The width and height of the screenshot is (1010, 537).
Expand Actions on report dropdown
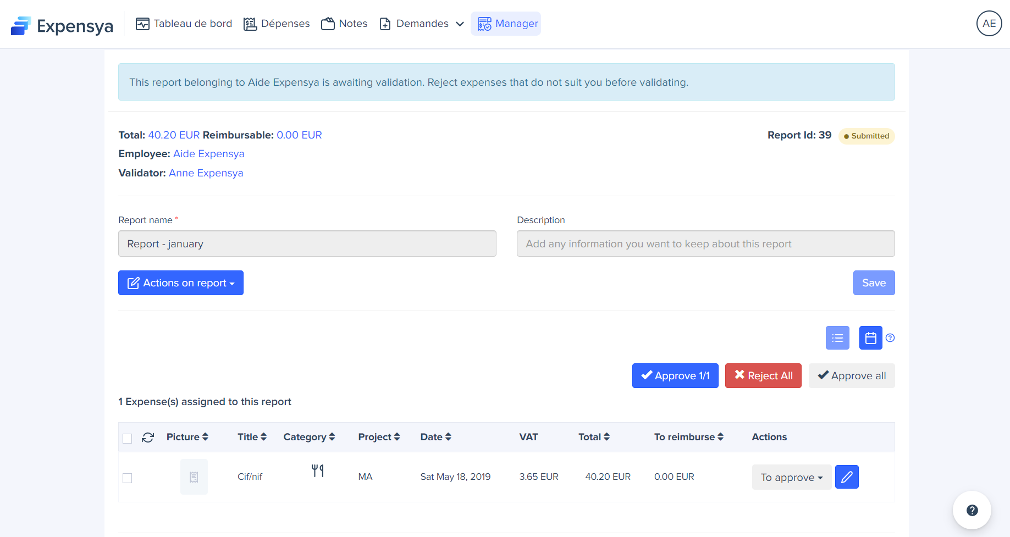click(181, 283)
